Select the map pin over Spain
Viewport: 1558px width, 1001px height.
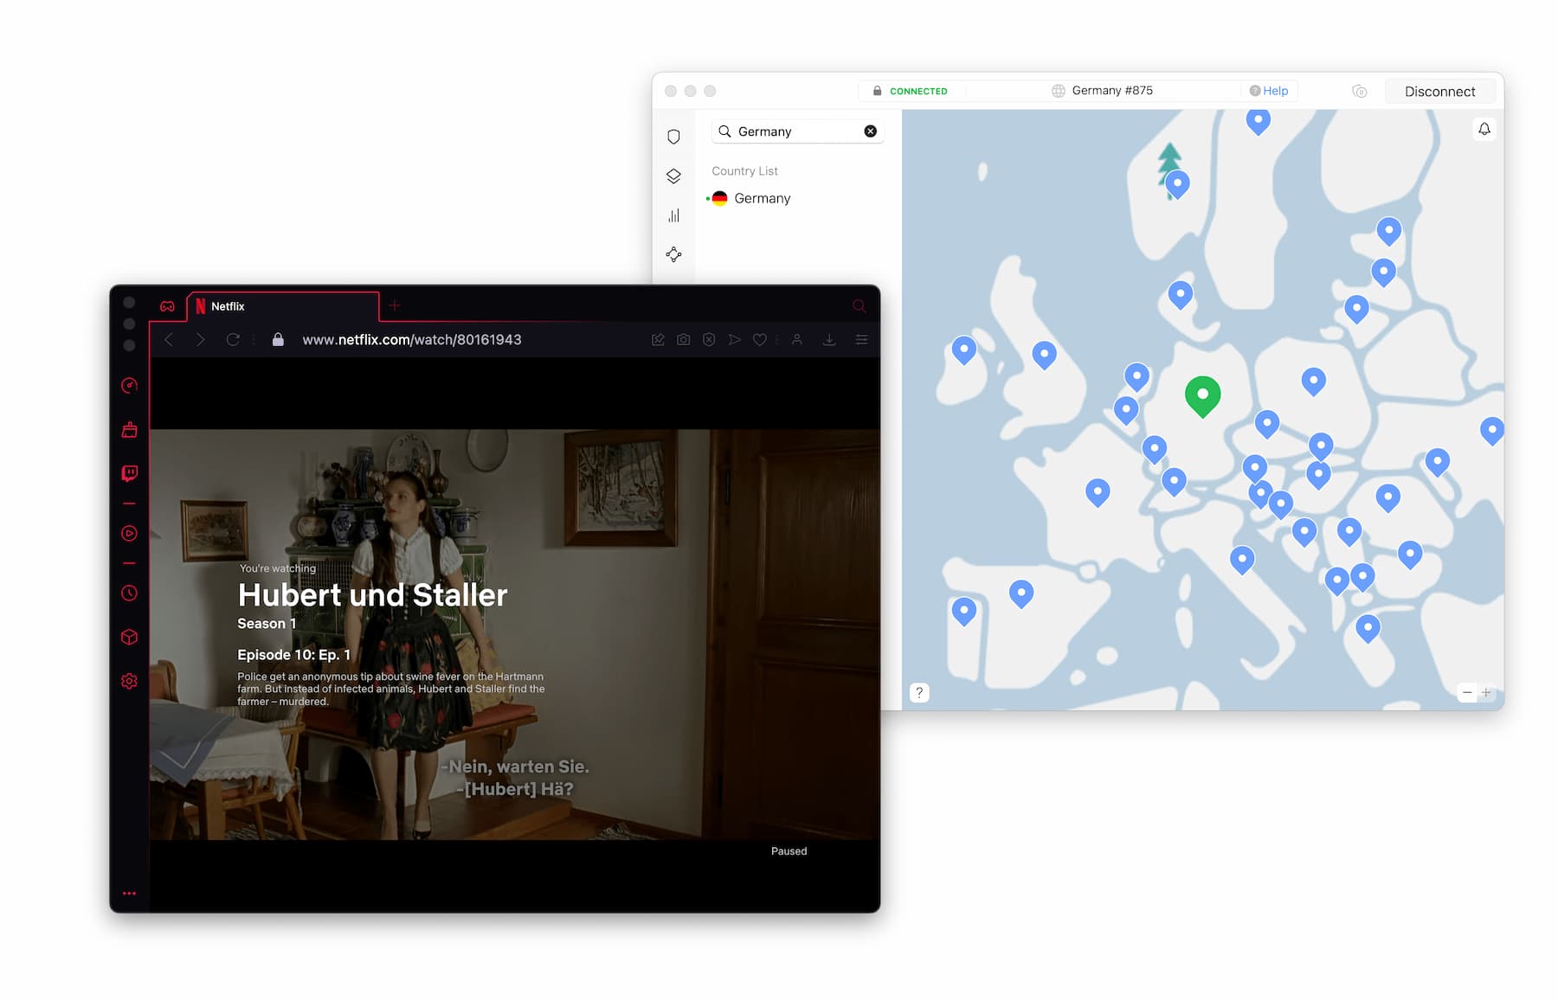(1021, 594)
